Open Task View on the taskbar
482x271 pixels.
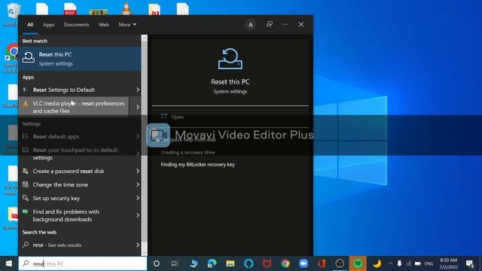coord(175,263)
